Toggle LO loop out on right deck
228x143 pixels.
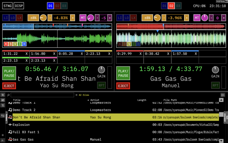[126, 18]
